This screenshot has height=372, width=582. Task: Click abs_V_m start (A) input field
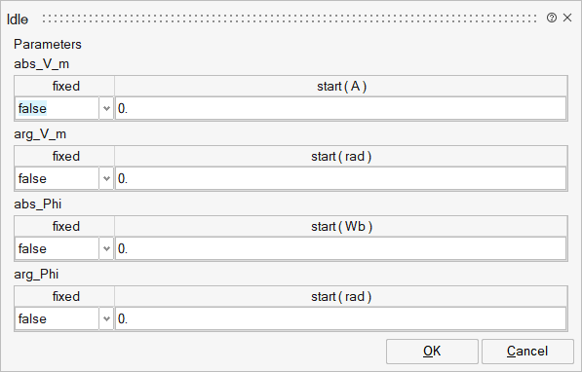click(x=341, y=108)
